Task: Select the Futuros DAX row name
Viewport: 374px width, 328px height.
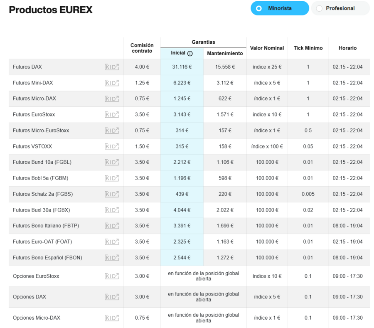Action: coord(27,67)
